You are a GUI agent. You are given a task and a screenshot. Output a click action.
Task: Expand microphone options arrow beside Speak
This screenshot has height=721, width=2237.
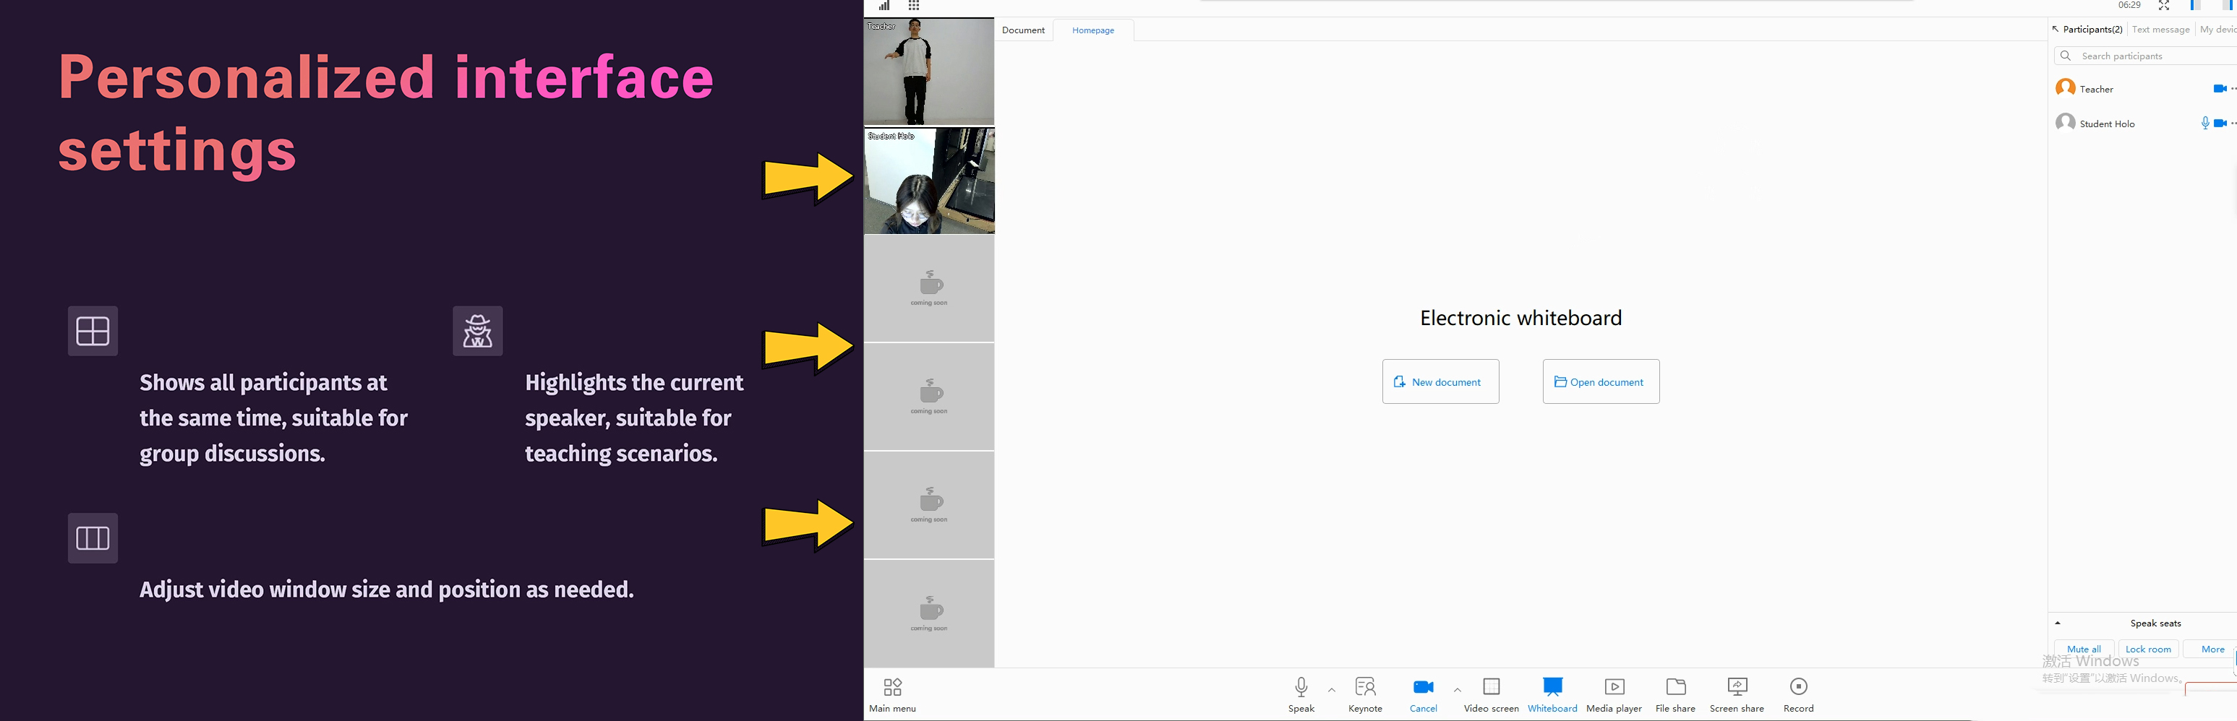1331,691
